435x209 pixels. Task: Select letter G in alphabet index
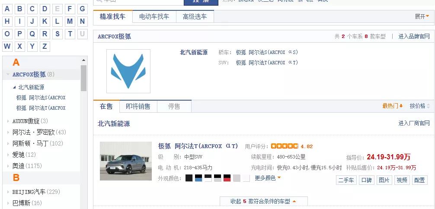82,9
